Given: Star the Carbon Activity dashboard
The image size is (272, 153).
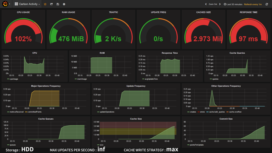Looking at the screenshot, I should (x=45, y=4).
